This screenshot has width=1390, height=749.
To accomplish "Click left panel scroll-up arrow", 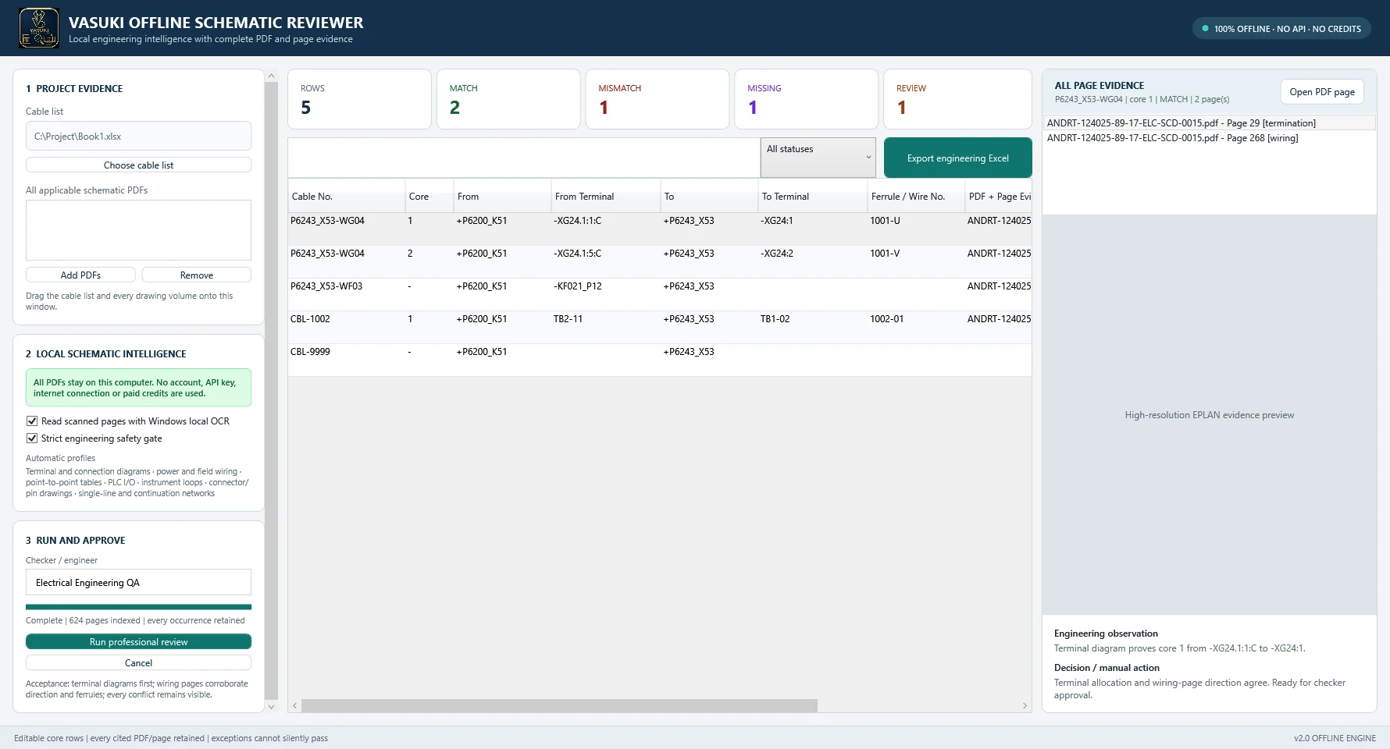I will pyautogui.click(x=271, y=76).
